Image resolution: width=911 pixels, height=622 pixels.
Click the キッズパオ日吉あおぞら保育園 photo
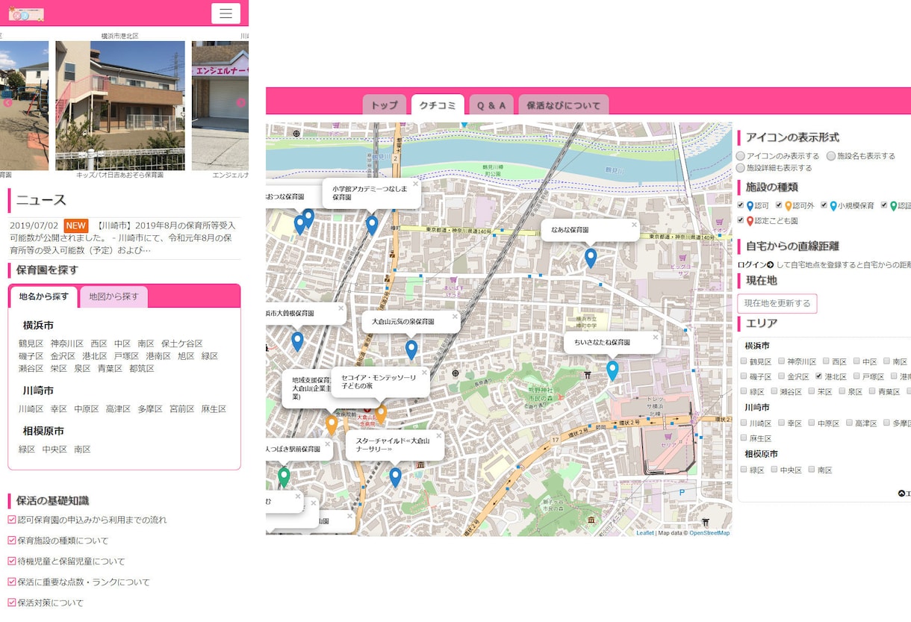[x=120, y=105]
